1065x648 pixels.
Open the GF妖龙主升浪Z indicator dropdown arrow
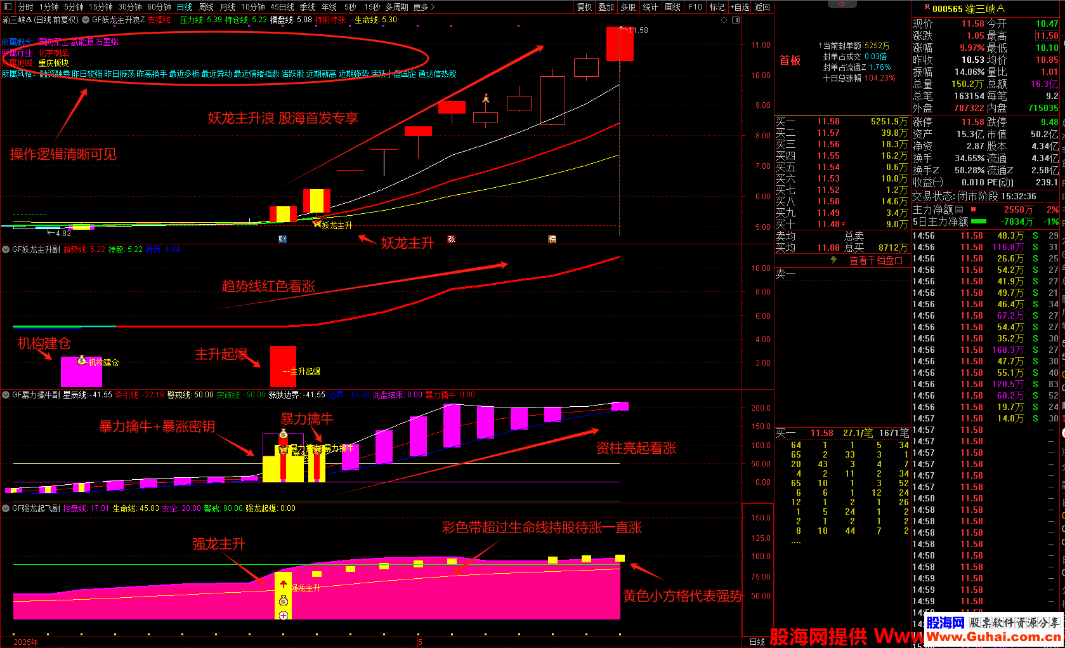85,20
